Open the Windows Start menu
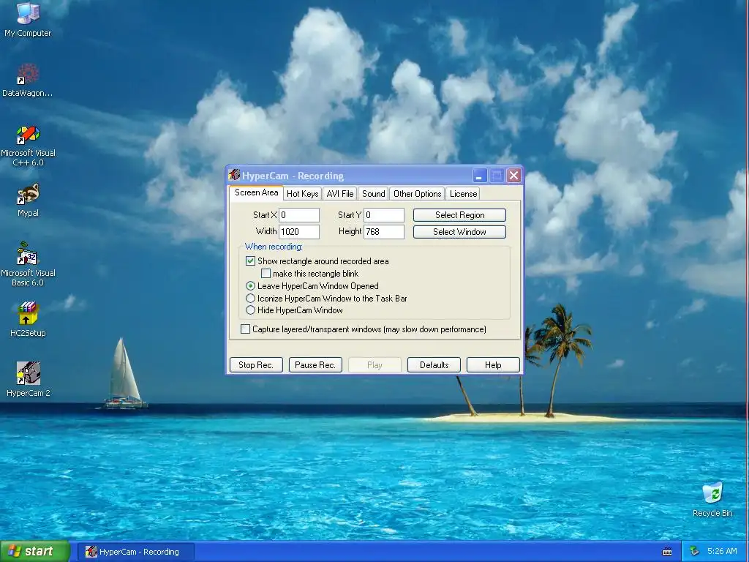The image size is (749, 562). (x=34, y=552)
